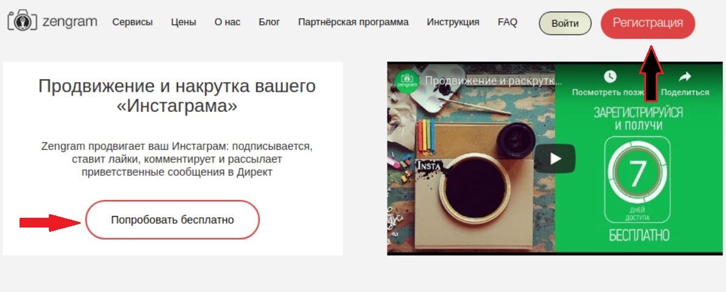Click the Войти login button
Screen dimensions: 726x292
[x=566, y=24]
